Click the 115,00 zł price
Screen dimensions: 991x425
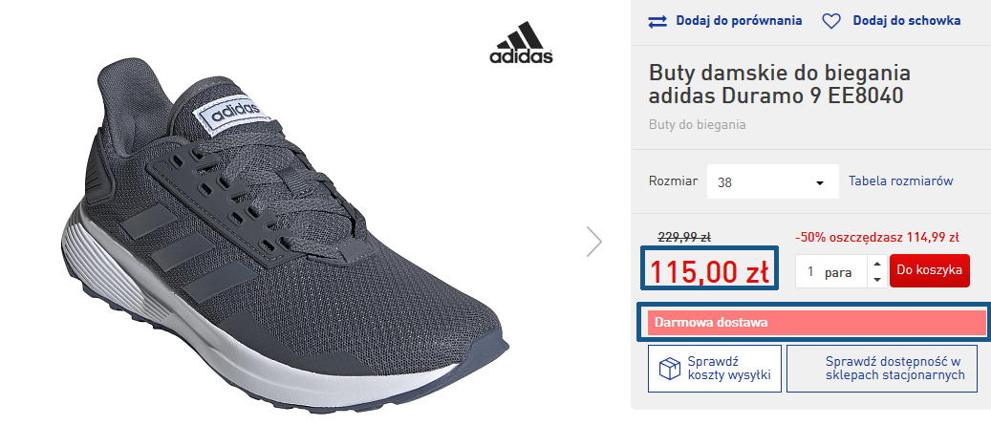[x=709, y=273]
